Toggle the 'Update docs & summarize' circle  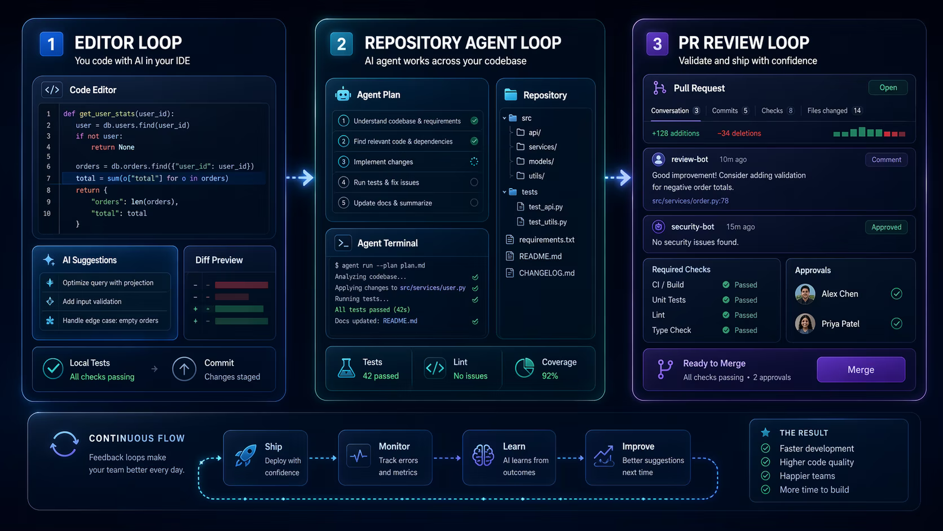(474, 203)
